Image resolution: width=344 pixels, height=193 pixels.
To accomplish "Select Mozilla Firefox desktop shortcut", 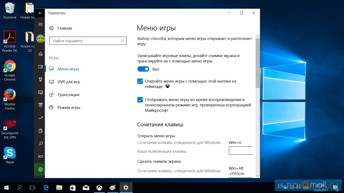I will (x=10, y=99).
